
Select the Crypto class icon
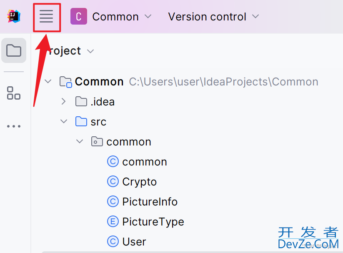[x=113, y=182]
